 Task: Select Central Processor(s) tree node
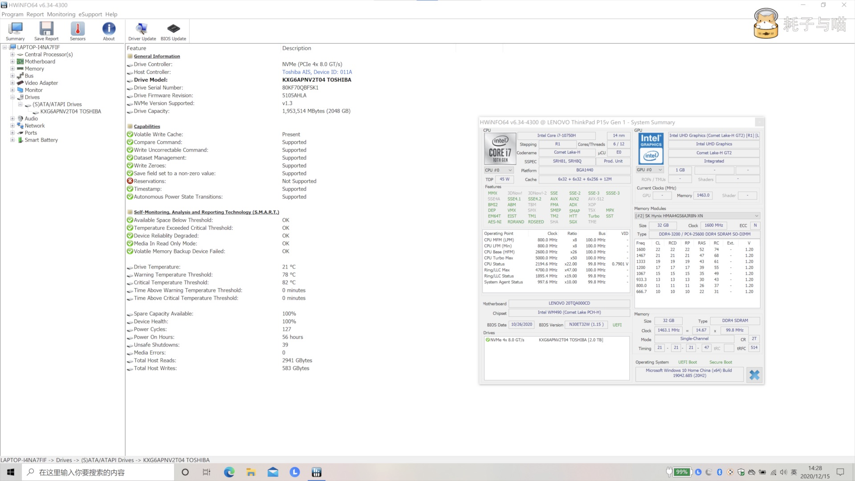pos(49,54)
